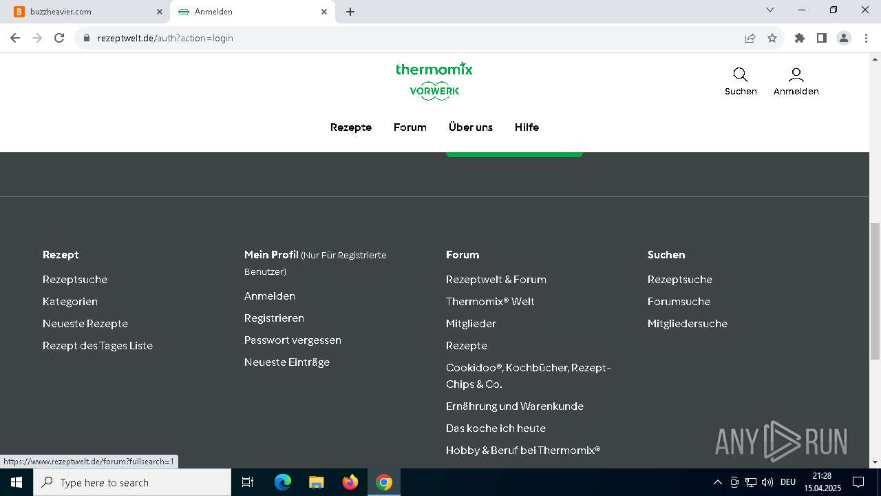Click Anmelden link under Mein Profil
The width and height of the screenshot is (881, 496).
270,296
